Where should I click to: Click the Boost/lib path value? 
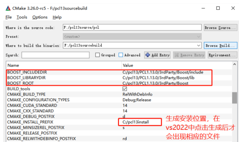click(x=158, y=78)
